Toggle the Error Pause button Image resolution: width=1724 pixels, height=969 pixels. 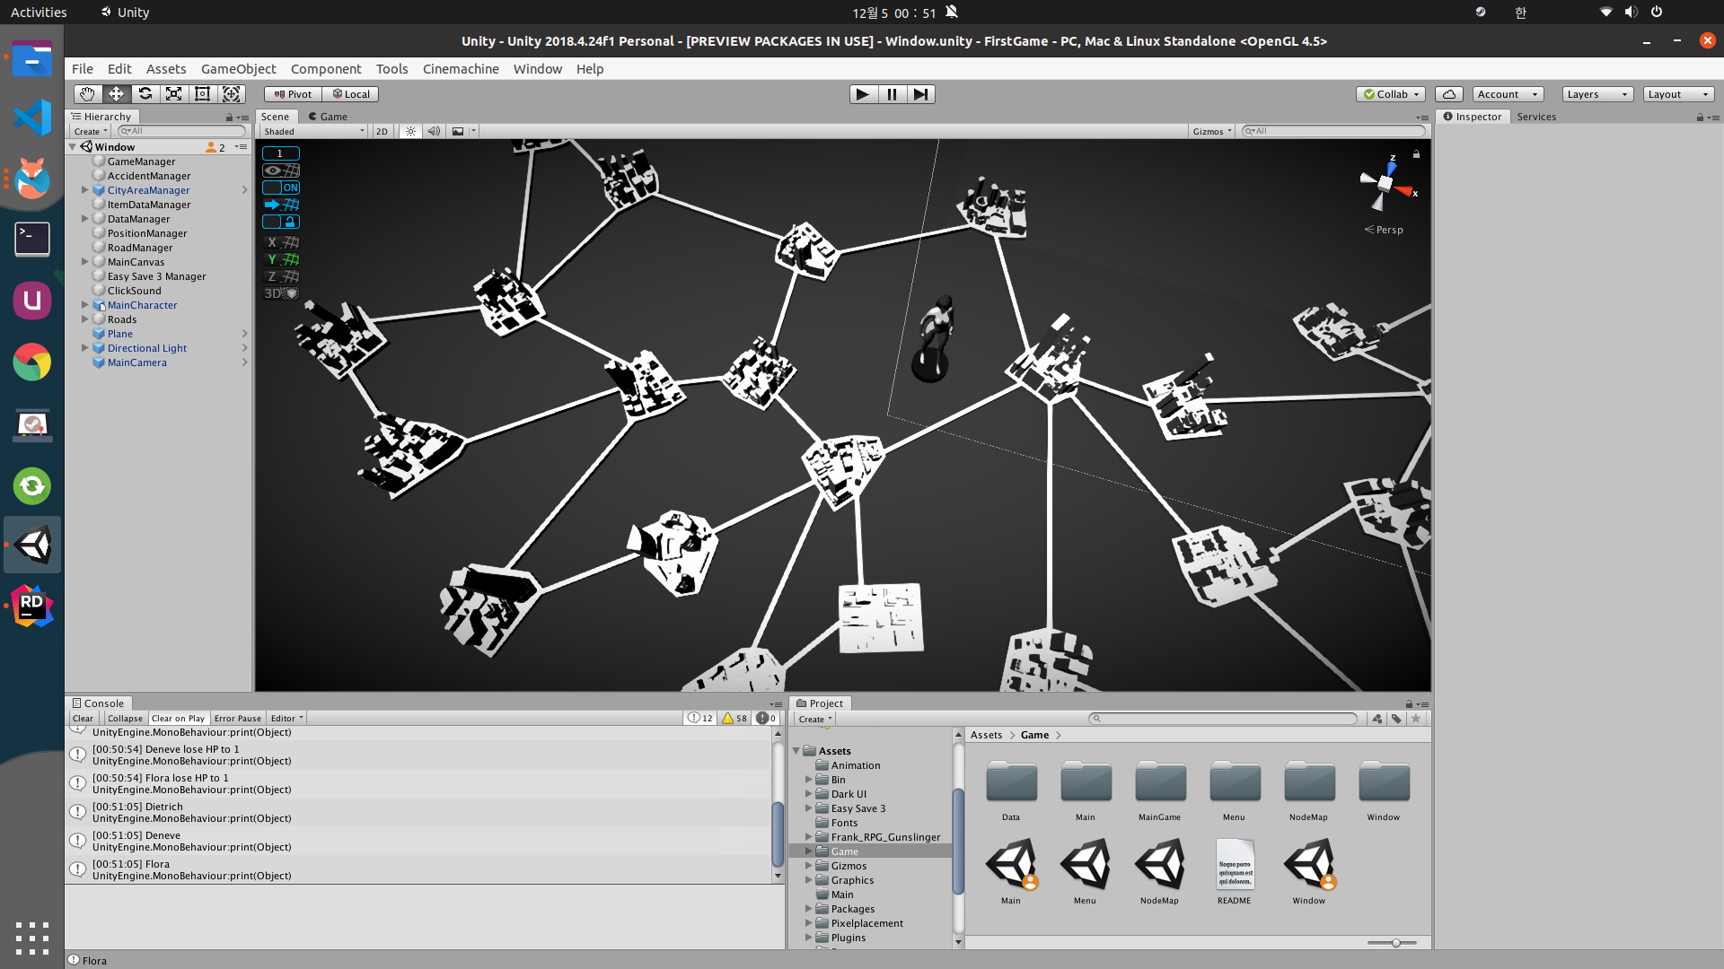(237, 719)
